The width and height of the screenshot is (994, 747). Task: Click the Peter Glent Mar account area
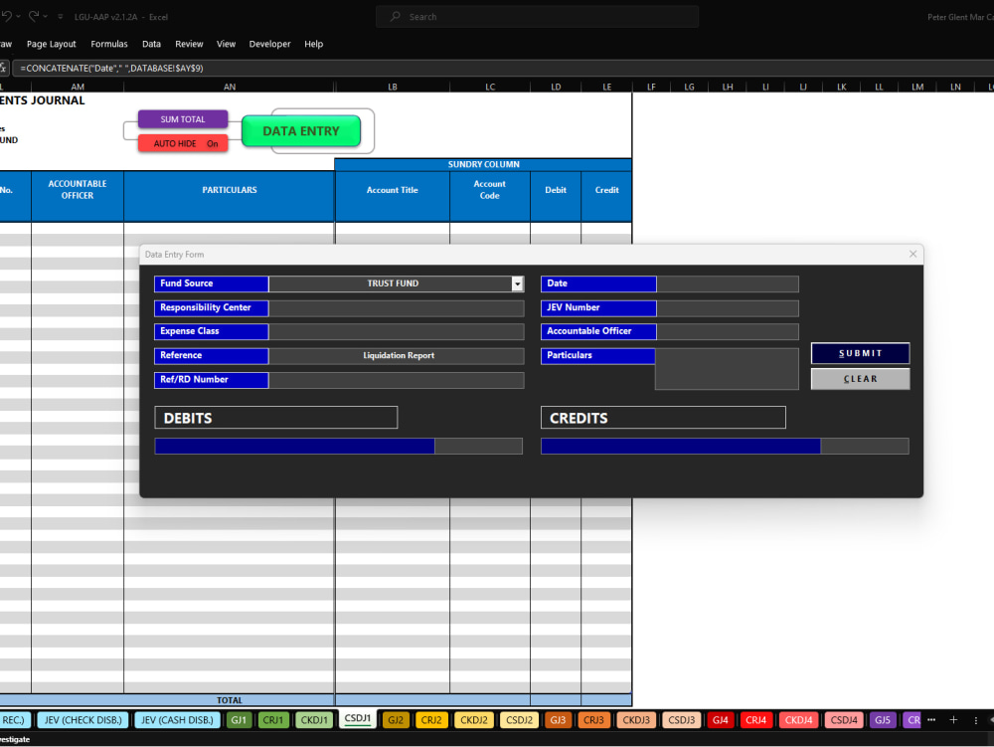pyautogui.click(x=960, y=16)
